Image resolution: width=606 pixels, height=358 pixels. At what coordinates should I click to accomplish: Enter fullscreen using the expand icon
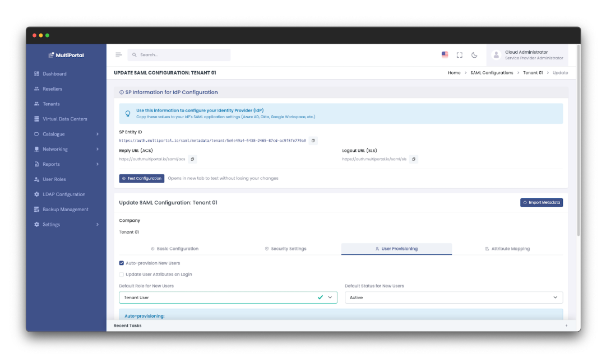tap(460, 54)
